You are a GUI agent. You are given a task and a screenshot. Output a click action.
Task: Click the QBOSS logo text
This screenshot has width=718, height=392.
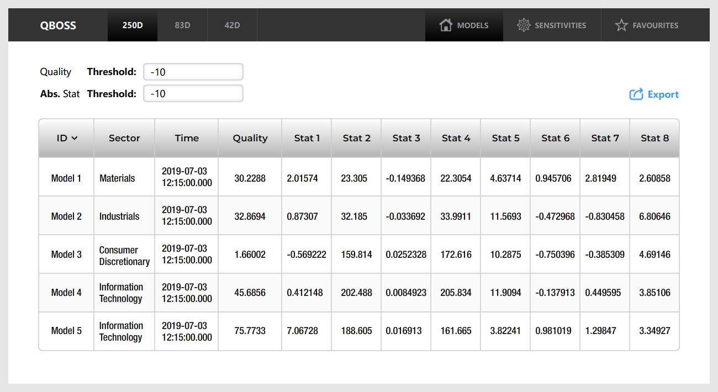[x=58, y=25]
